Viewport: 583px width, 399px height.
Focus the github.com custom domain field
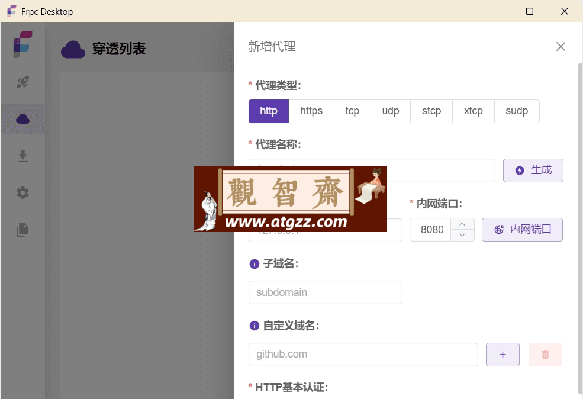363,355
